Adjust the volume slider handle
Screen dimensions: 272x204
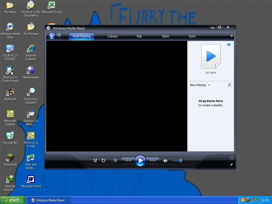click(x=181, y=161)
